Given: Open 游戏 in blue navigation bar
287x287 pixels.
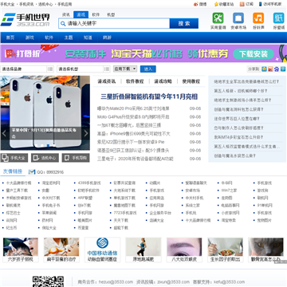Looking at the screenshot, I should click(x=29, y=37).
